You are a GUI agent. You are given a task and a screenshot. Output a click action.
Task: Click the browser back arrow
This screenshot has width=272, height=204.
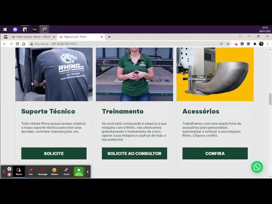click(5, 44)
